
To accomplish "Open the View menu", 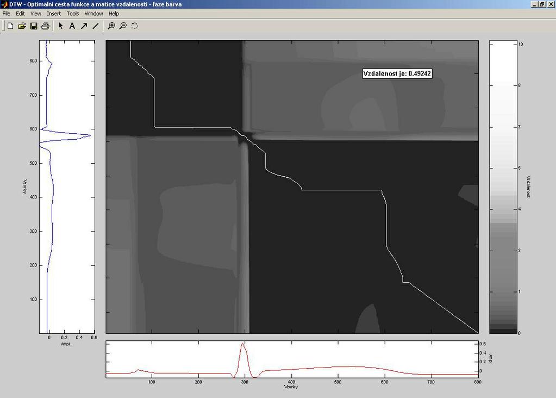I will (36, 14).
